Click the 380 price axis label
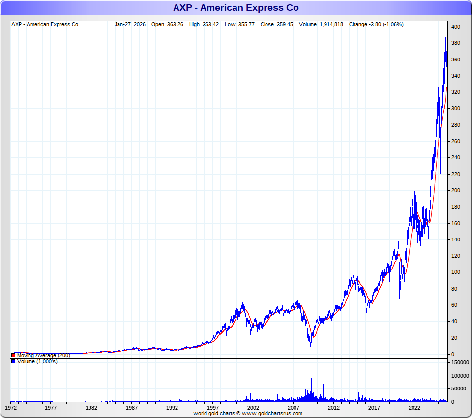Screen dimensions: 472x418 (x=456, y=43)
